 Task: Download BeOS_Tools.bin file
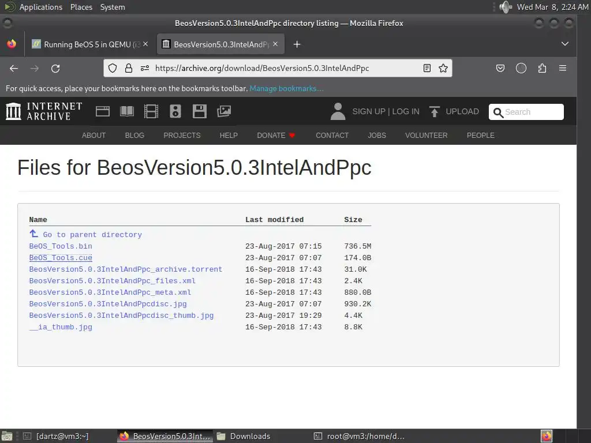click(x=61, y=246)
